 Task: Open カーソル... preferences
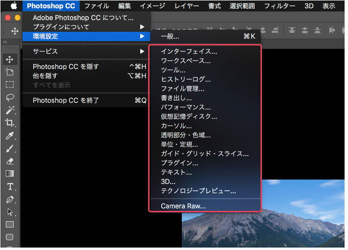click(205, 126)
